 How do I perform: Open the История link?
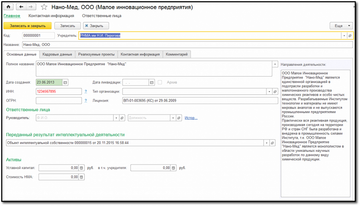(x=191, y=118)
